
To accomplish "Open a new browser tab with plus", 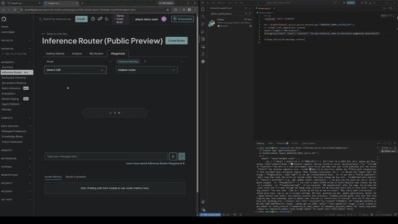I will pos(82,3).
